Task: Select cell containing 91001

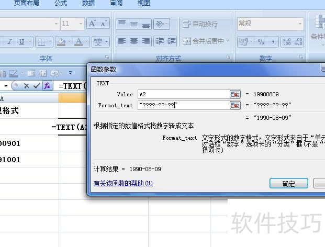Action: (29, 160)
